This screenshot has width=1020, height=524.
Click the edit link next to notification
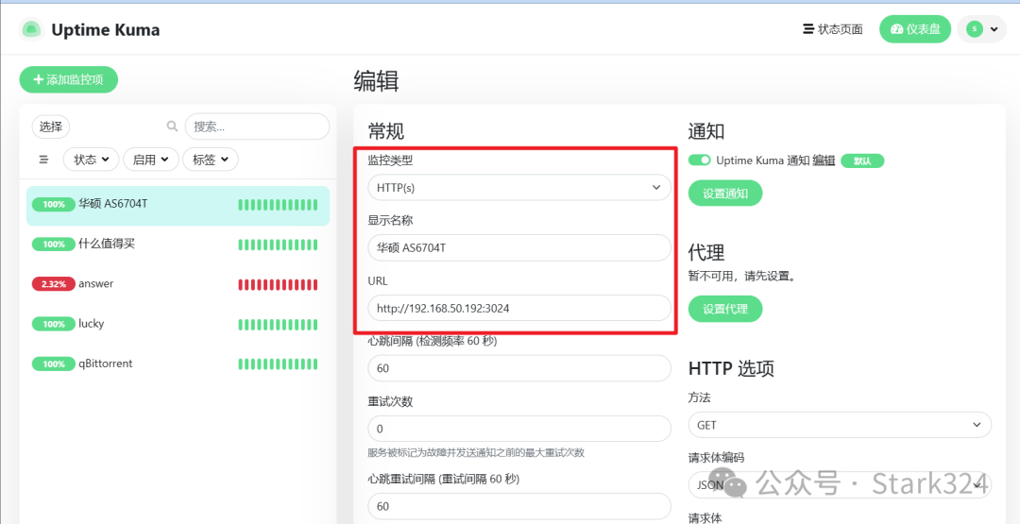823,160
